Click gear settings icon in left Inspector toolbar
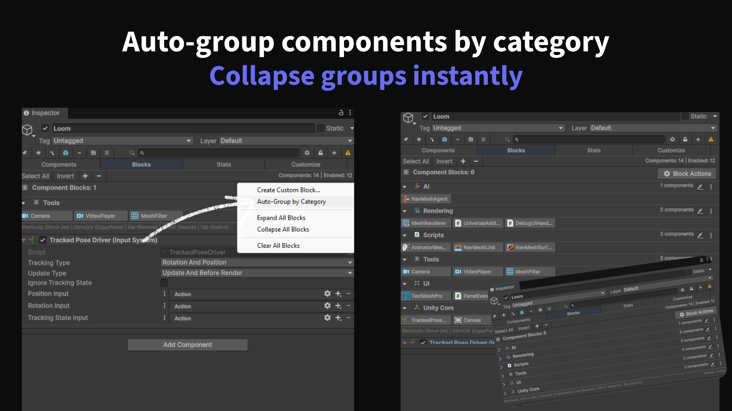Image resolution: width=732 pixels, height=411 pixels. click(307, 153)
